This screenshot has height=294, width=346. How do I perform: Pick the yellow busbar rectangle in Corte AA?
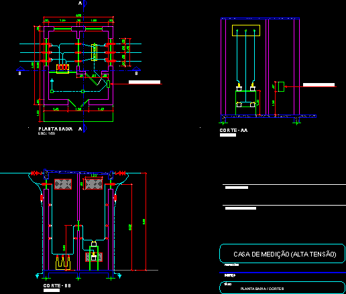(x=246, y=30)
